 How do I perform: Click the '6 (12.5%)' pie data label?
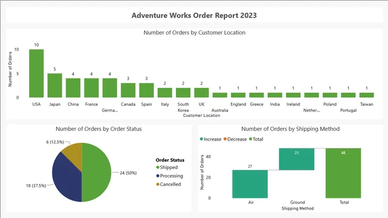tap(55, 142)
